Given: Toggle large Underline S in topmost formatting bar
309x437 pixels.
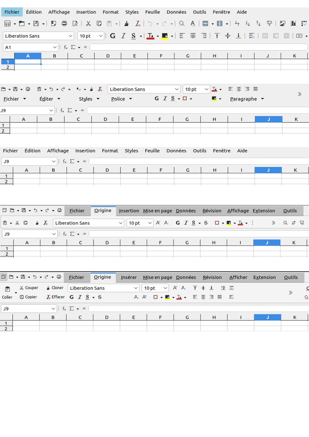Looking at the screenshot, I should [133, 36].
